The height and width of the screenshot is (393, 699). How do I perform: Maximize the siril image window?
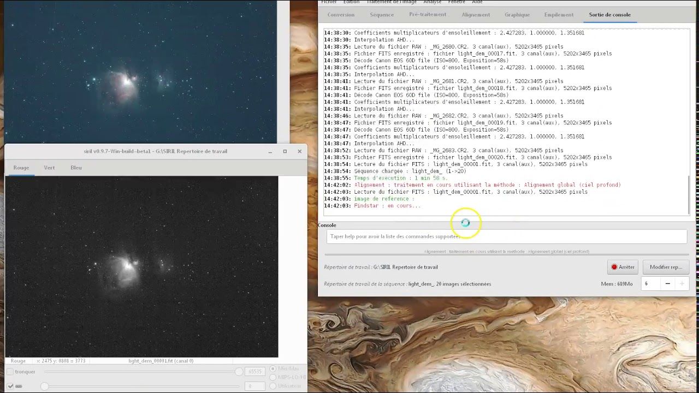[285, 151]
